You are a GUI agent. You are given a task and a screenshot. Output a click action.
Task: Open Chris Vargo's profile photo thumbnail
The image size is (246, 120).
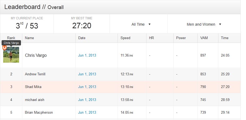tap(11, 55)
